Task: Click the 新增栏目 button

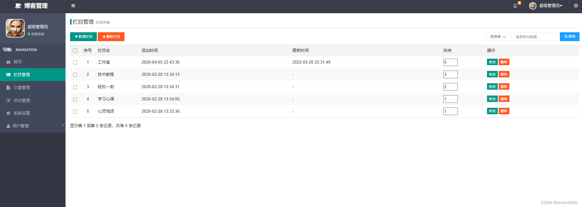Action: (x=83, y=37)
